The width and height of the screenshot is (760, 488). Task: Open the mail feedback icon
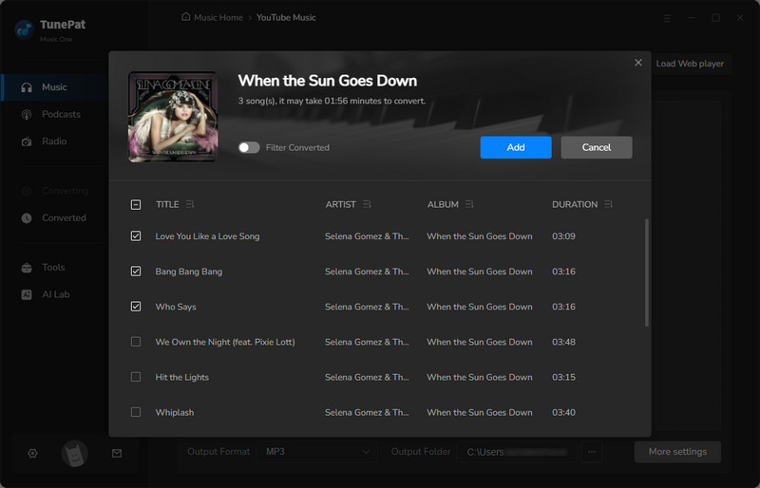(117, 453)
